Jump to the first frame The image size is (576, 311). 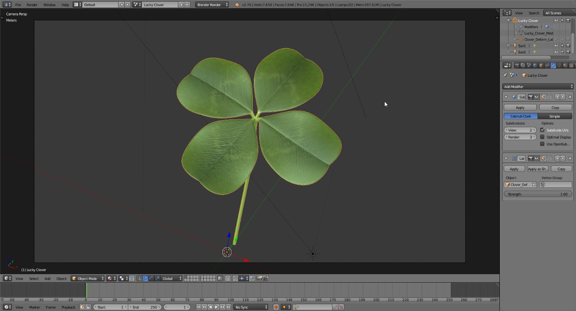point(198,307)
